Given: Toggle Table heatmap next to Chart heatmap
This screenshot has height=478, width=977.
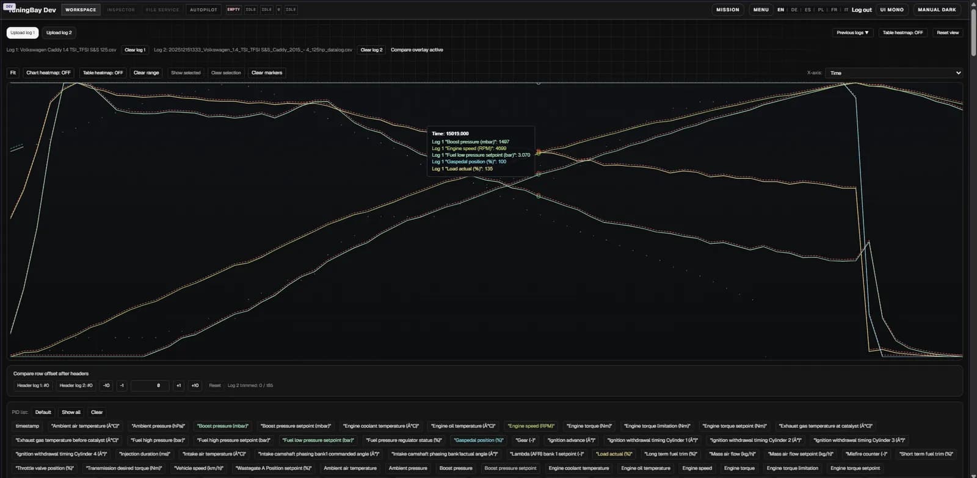Looking at the screenshot, I should (103, 73).
